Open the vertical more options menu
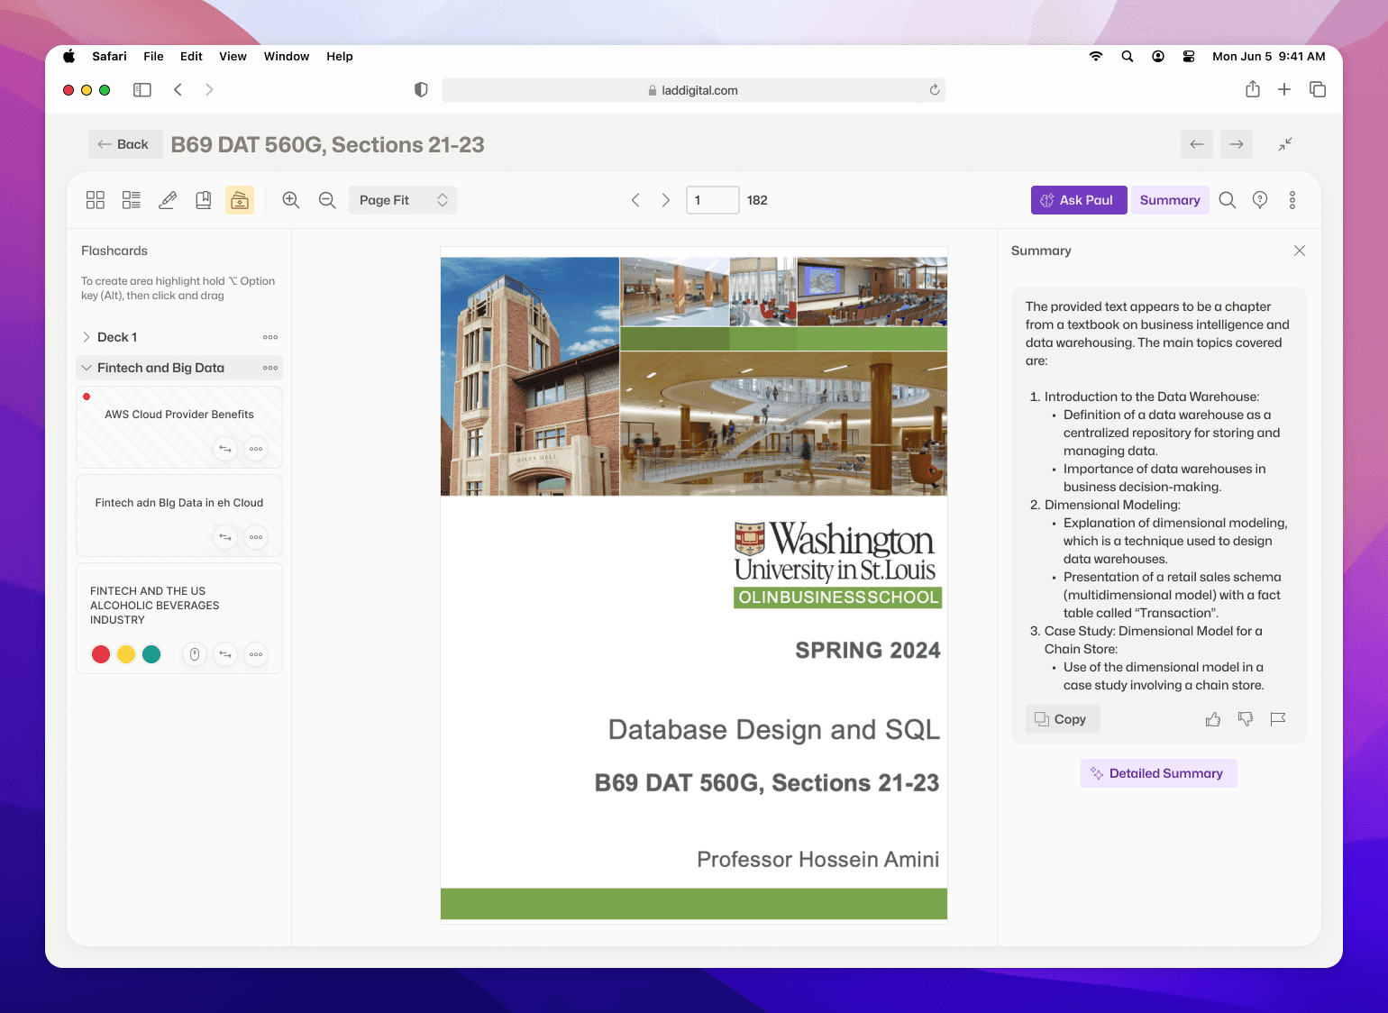The image size is (1388, 1013). tap(1292, 200)
